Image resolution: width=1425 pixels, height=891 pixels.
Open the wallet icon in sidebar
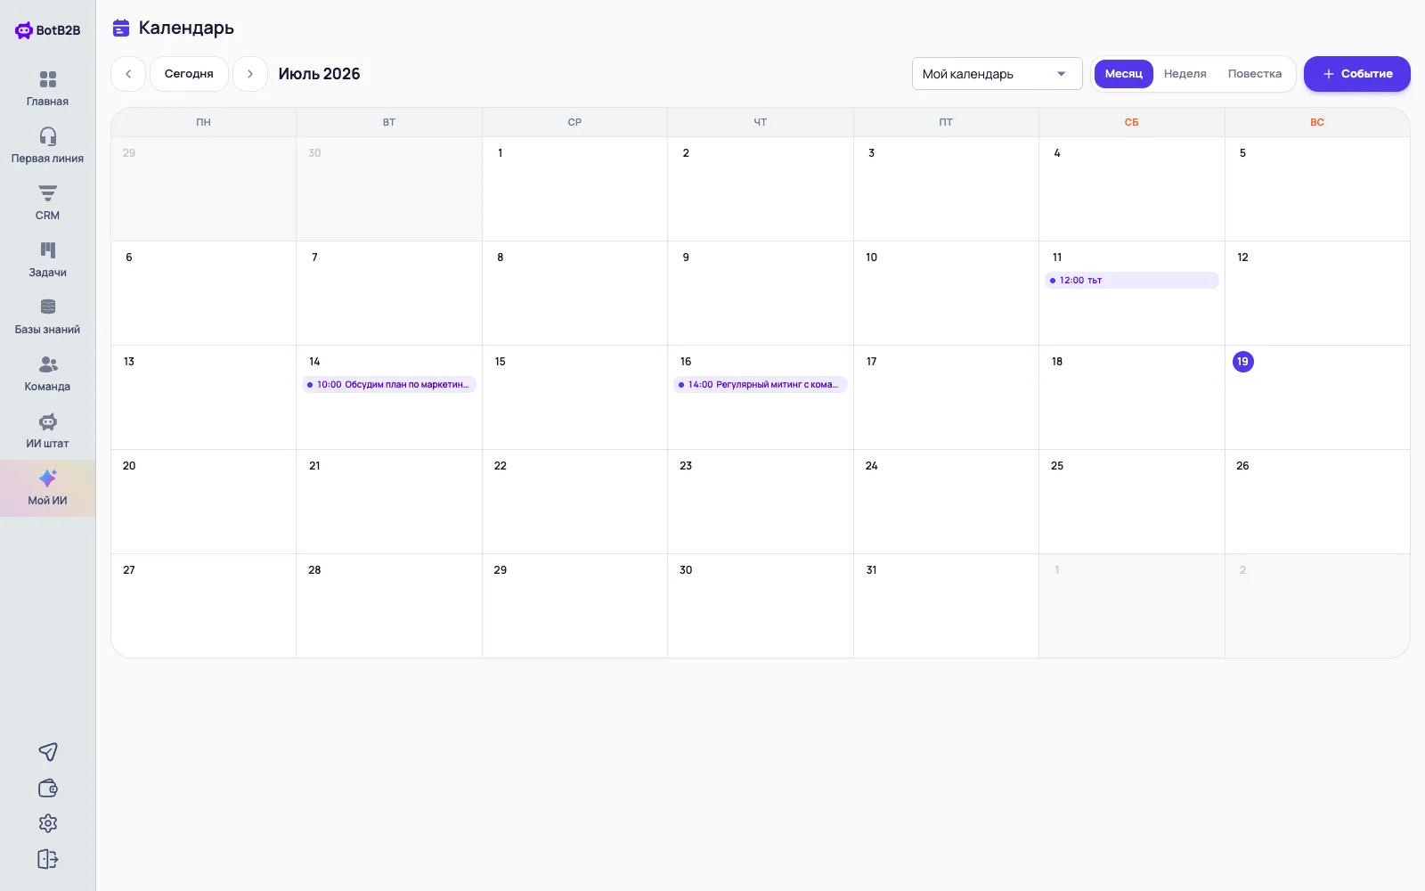coord(48,788)
